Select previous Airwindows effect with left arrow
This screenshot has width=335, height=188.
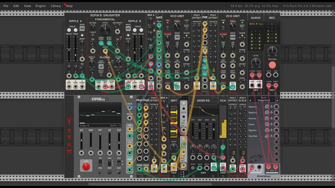(x=250, y=101)
